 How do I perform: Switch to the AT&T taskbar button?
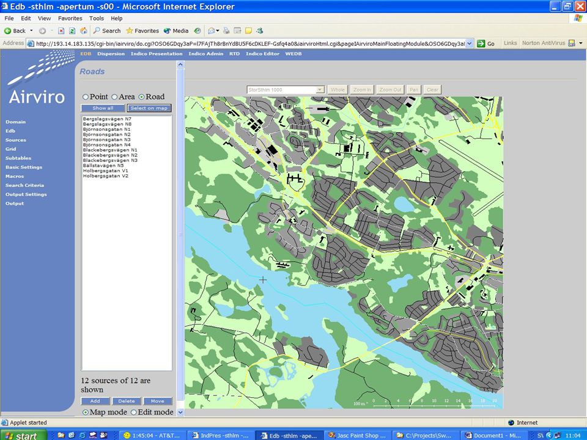[153, 435]
